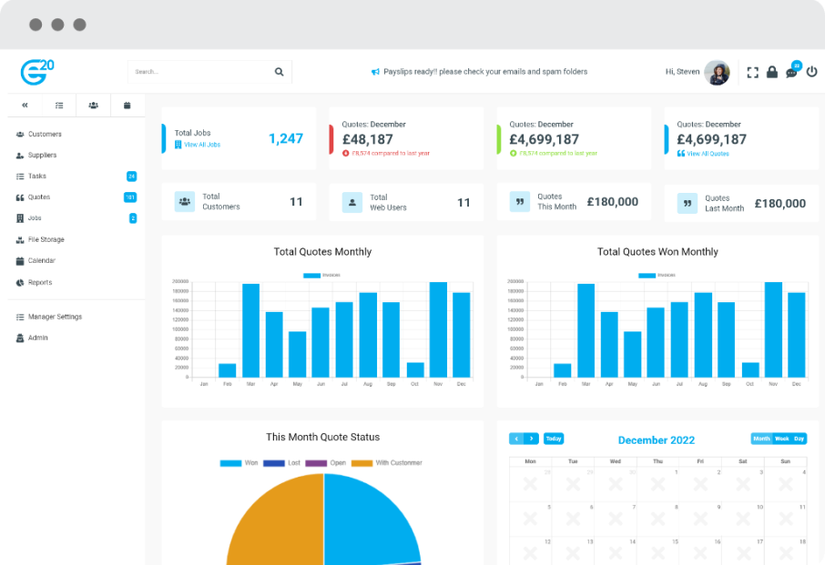
Task: Toggle the Lost series in the pie legend
Action: point(285,462)
